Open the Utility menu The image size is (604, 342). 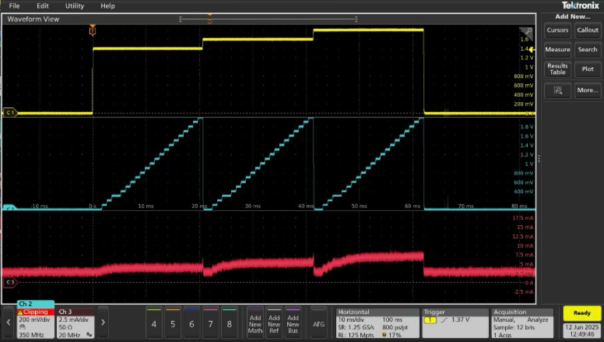point(74,6)
